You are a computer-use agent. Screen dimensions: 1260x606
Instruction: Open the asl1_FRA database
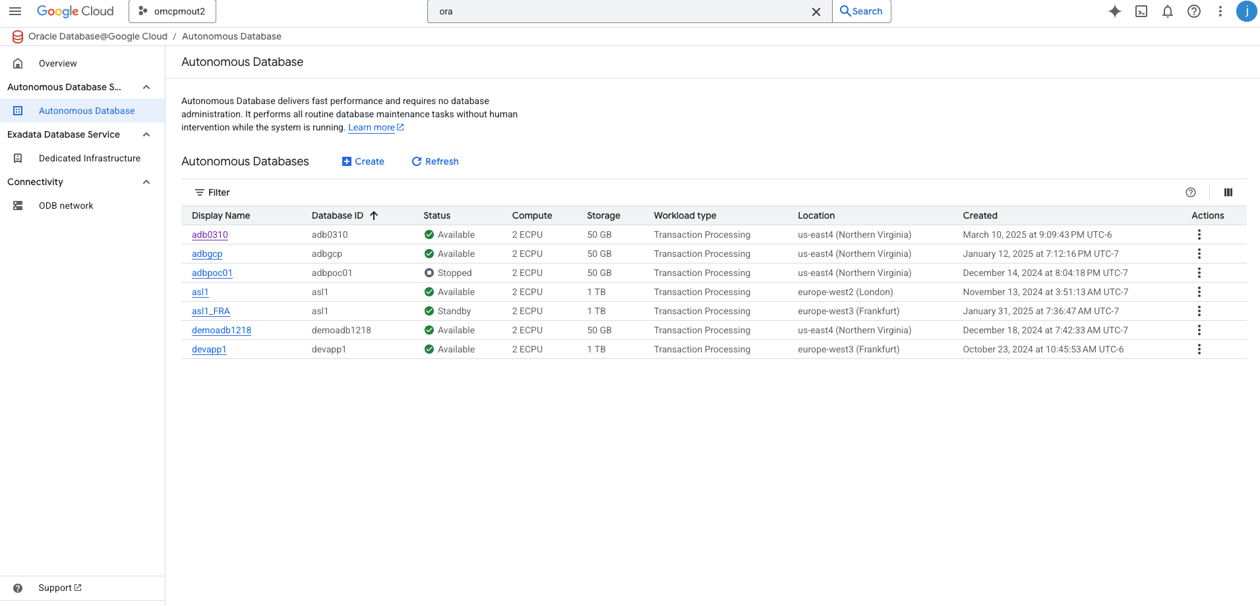(x=211, y=311)
